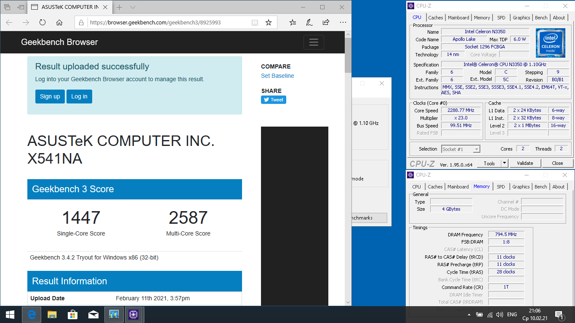Click the Sign up button

50,96
